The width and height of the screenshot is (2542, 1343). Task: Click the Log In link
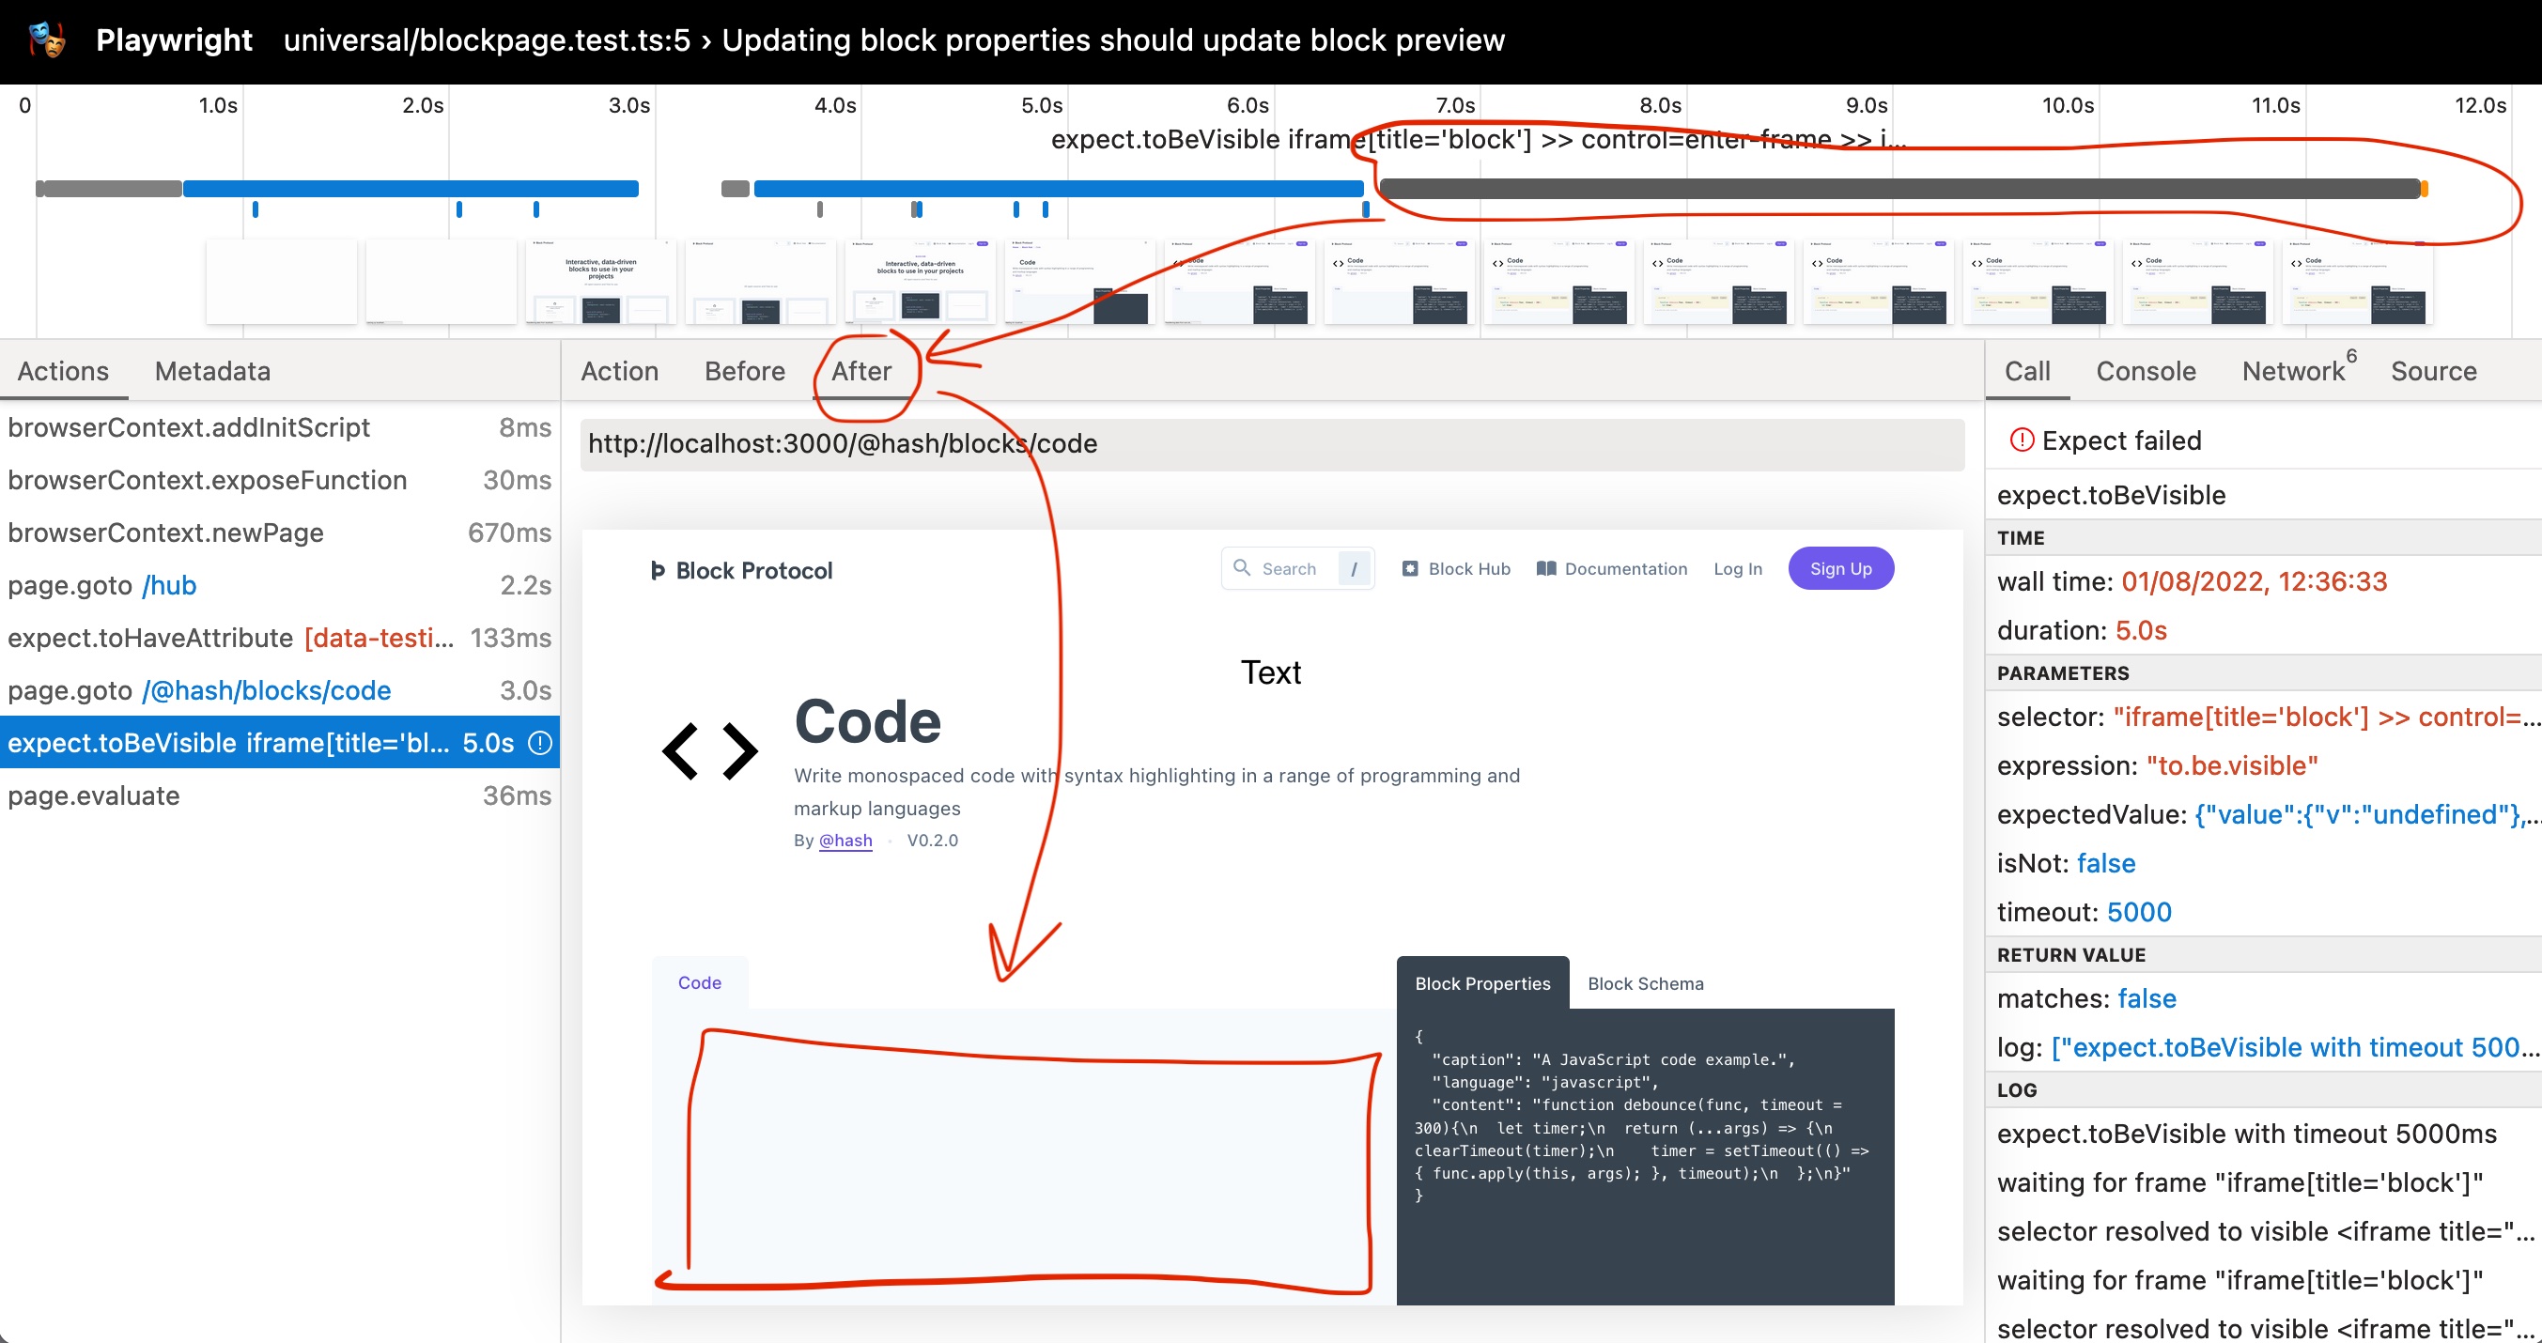[x=1737, y=568]
